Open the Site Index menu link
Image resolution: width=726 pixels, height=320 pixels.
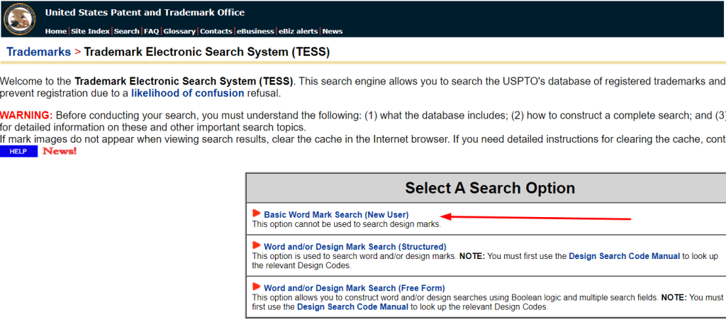click(x=90, y=31)
